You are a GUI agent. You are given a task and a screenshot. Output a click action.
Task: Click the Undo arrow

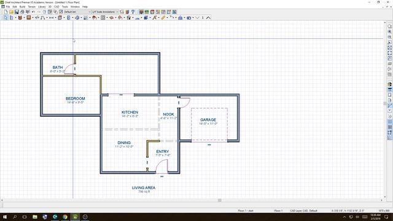tap(33, 12)
